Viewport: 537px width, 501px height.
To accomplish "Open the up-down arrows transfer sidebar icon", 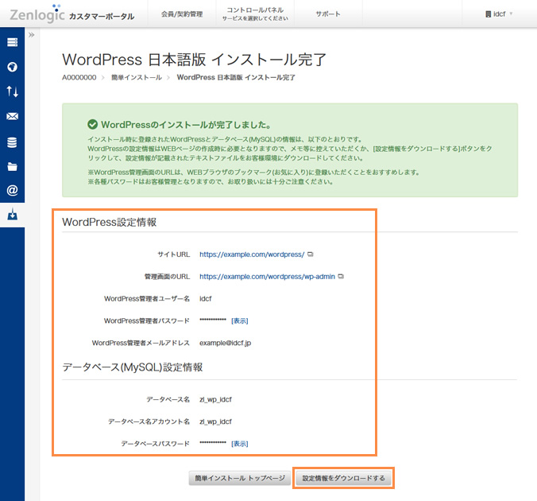I will pos(13,91).
